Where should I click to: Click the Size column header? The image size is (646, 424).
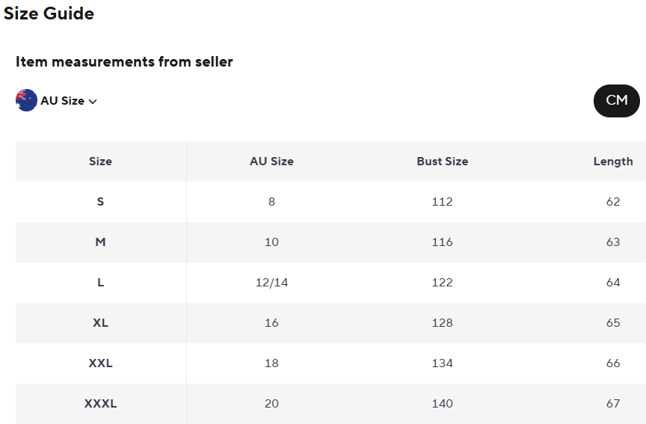tap(100, 162)
